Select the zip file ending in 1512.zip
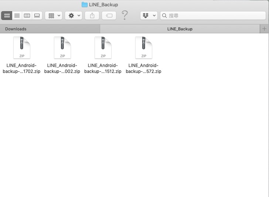The width and height of the screenshot is (269, 197). pos(103,48)
